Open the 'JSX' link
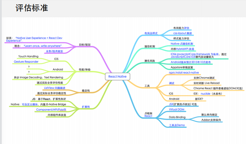246x144 pixels. [x=171, y=104]
